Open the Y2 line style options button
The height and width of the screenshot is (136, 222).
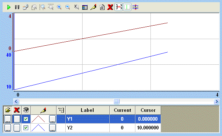tap(52, 128)
